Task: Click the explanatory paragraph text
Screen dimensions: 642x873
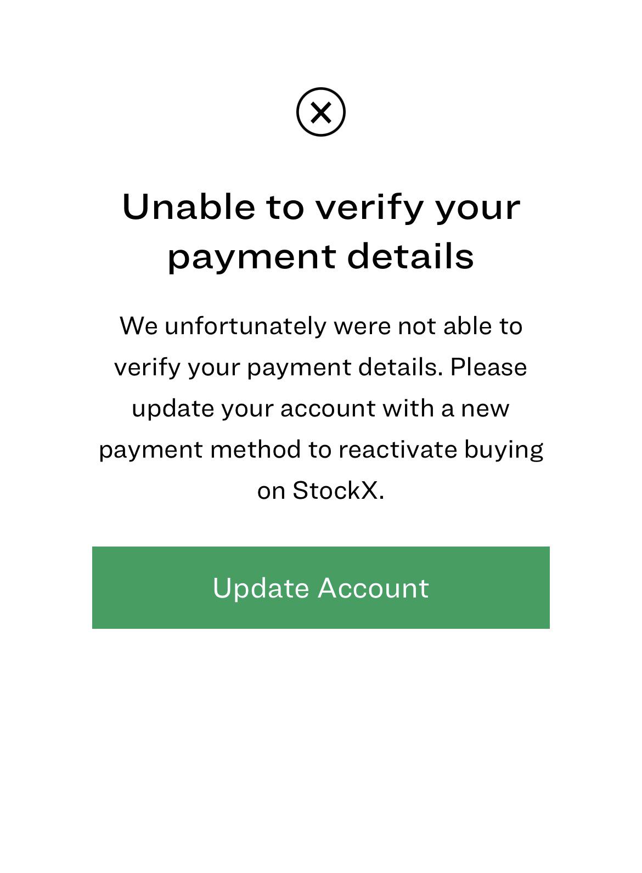Action: pos(321,407)
